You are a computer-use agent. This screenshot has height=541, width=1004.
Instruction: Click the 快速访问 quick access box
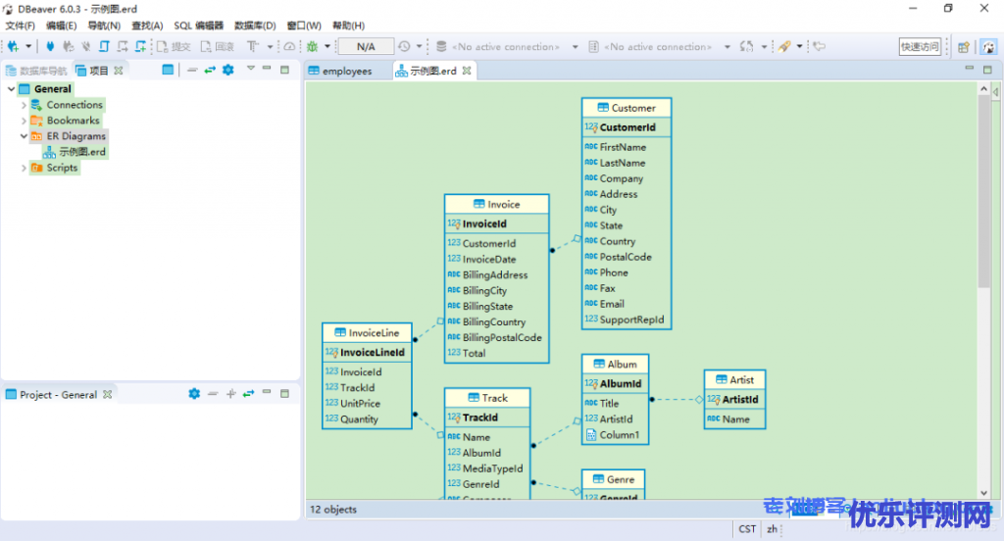tap(919, 46)
